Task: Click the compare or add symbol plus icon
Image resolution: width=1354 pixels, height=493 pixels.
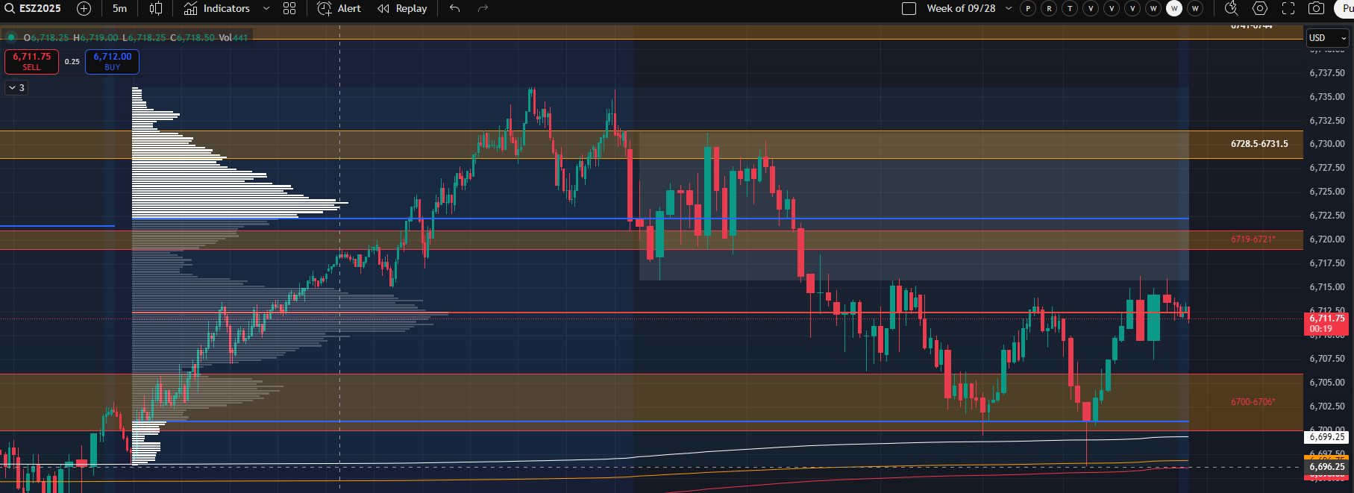Action: (x=84, y=8)
